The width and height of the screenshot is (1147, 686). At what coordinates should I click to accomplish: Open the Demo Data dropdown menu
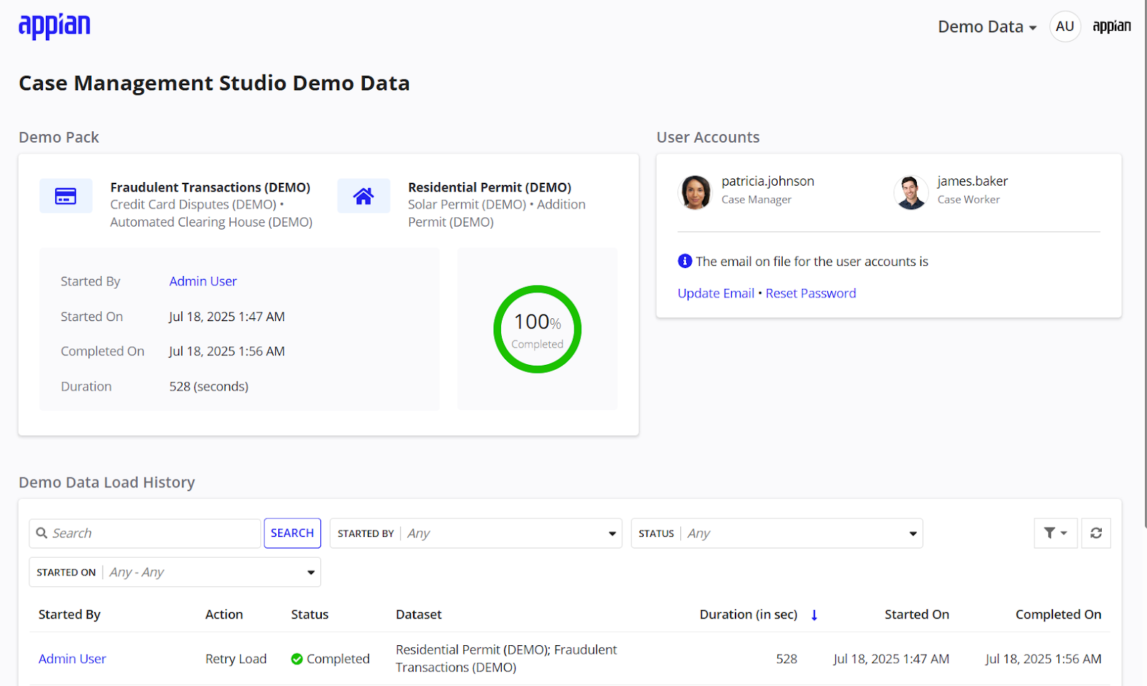click(987, 27)
